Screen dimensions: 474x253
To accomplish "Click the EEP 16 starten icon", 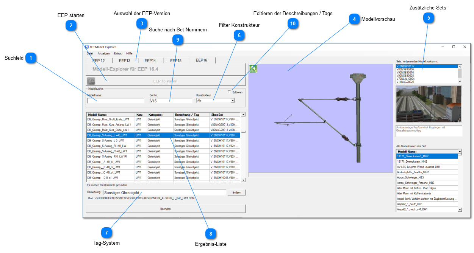I will coord(91,81).
